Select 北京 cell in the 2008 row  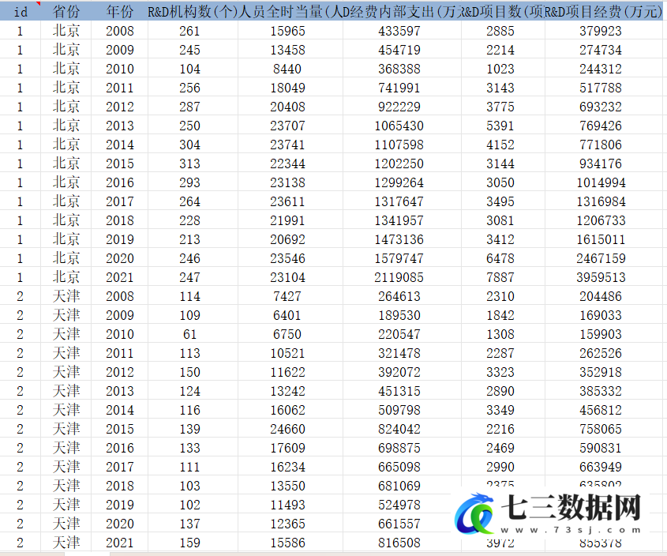pos(66,31)
